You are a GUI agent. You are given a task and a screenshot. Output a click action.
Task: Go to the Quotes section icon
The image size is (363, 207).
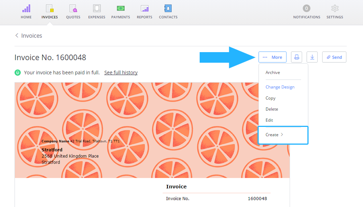point(73,9)
